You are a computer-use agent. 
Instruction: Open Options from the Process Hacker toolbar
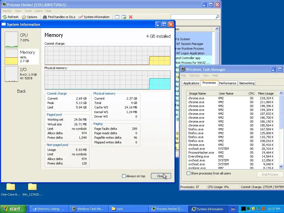[29, 17]
